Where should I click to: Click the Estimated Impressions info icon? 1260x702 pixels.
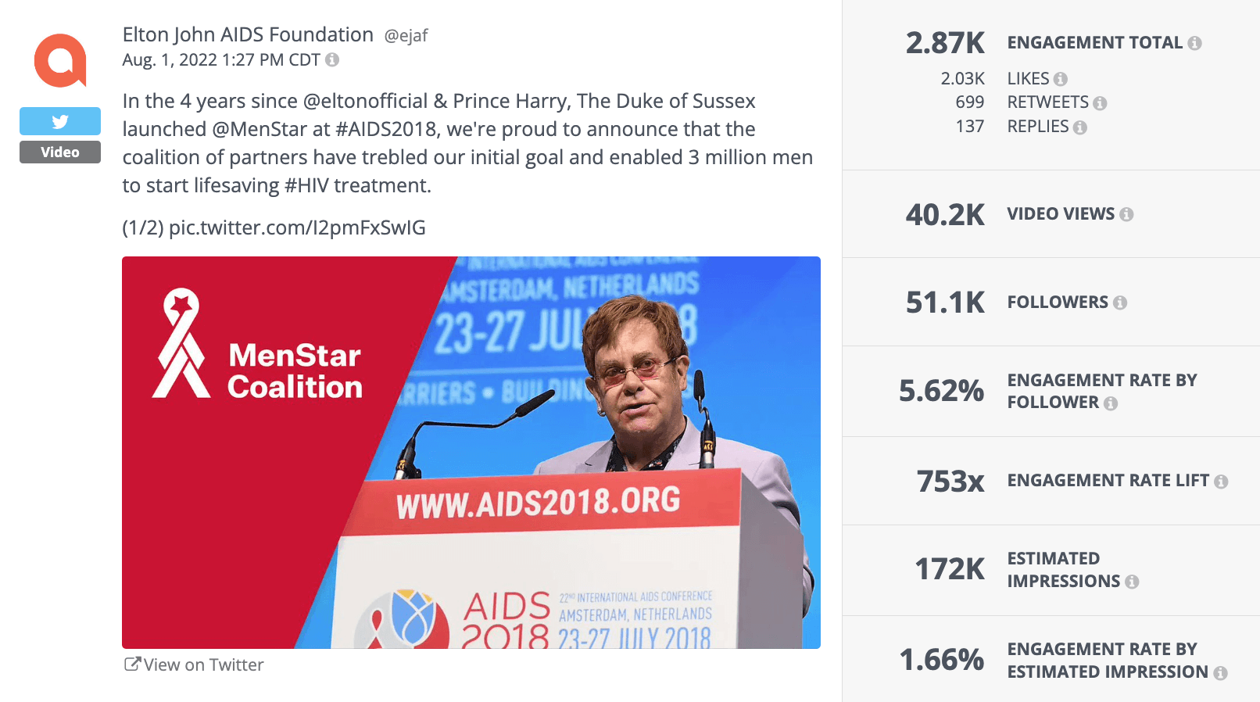pos(1132,582)
